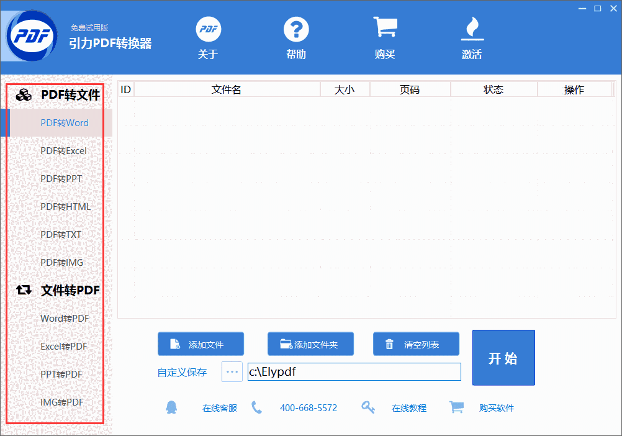
Task: Click the cart icon beside 购买软件
Action: 456,407
